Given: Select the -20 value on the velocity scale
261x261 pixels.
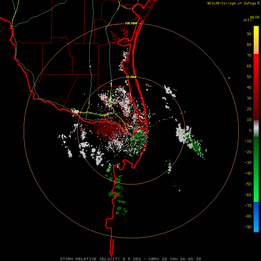Looking at the screenshot, I should point(248,152).
